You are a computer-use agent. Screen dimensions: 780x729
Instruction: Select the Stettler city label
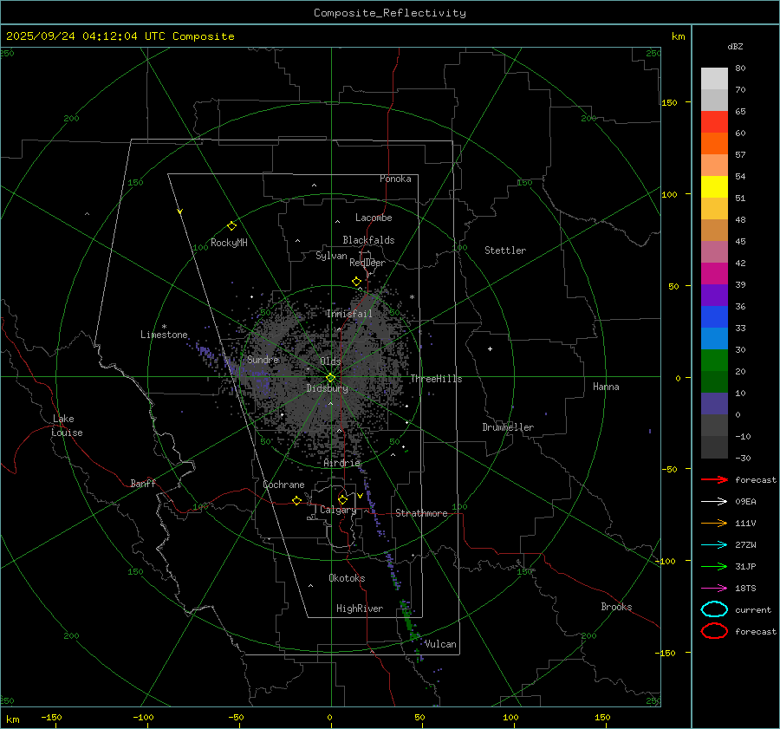coord(504,251)
